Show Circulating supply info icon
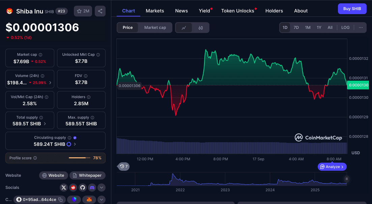Screen dimensions: 372x204 (69, 138)
